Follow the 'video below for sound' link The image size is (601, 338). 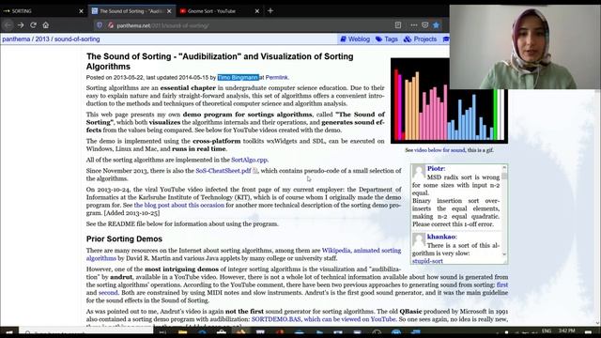(x=439, y=150)
